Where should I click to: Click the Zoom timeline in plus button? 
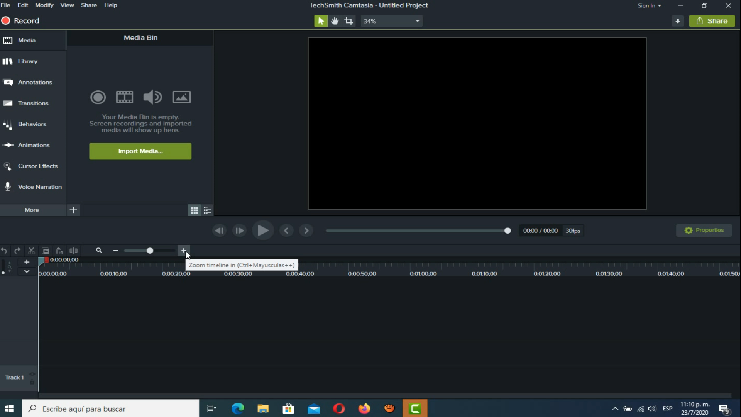tap(184, 251)
